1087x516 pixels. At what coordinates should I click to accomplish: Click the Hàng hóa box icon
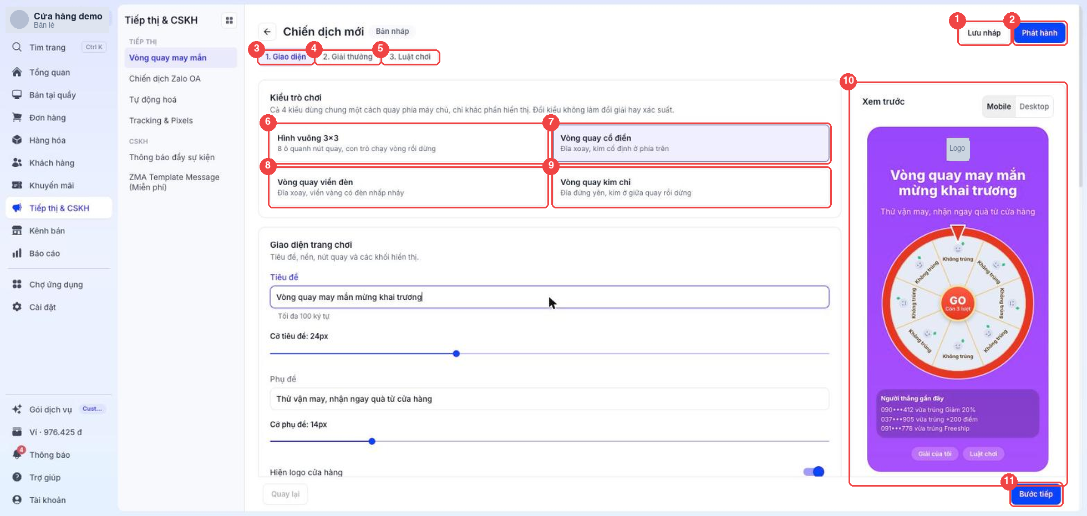click(x=17, y=140)
